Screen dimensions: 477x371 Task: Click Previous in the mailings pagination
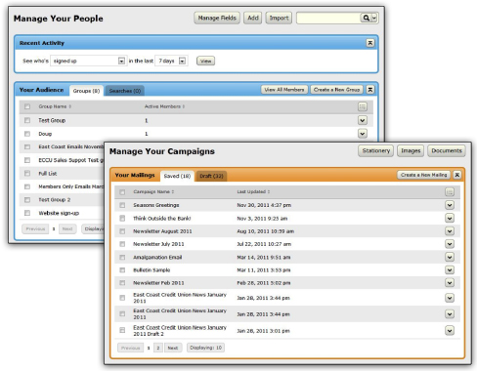click(x=130, y=348)
